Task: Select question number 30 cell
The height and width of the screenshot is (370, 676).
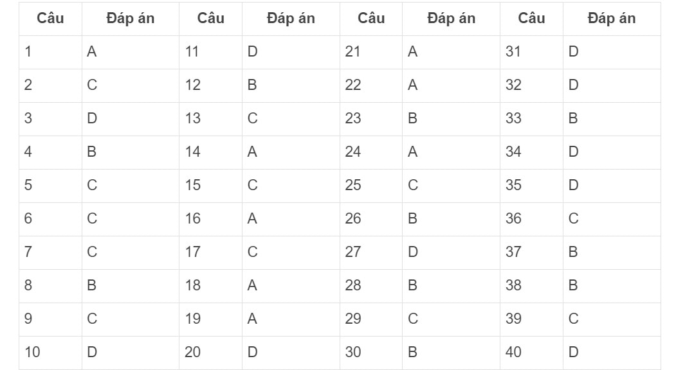Action: [371, 353]
